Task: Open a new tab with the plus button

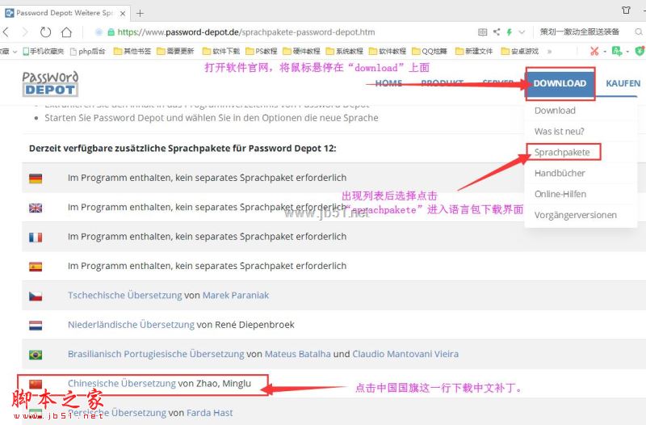Action: click(140, 13)
